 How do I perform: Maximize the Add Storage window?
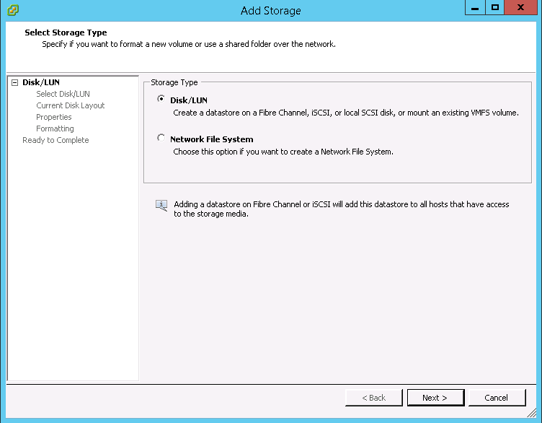495,8
